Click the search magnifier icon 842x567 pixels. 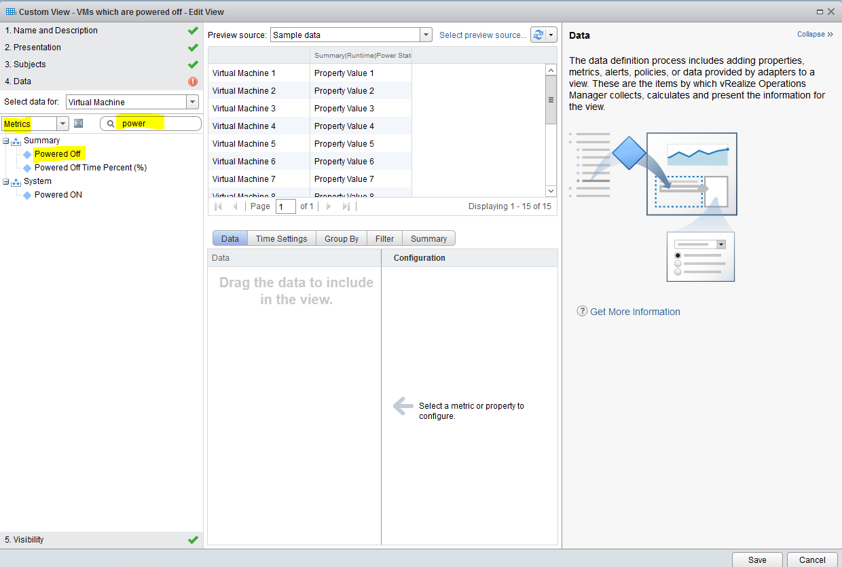111,124
